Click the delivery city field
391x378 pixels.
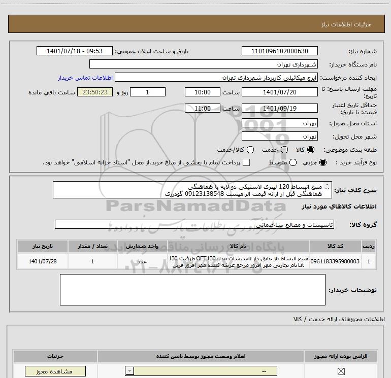[x=279, y=136]
